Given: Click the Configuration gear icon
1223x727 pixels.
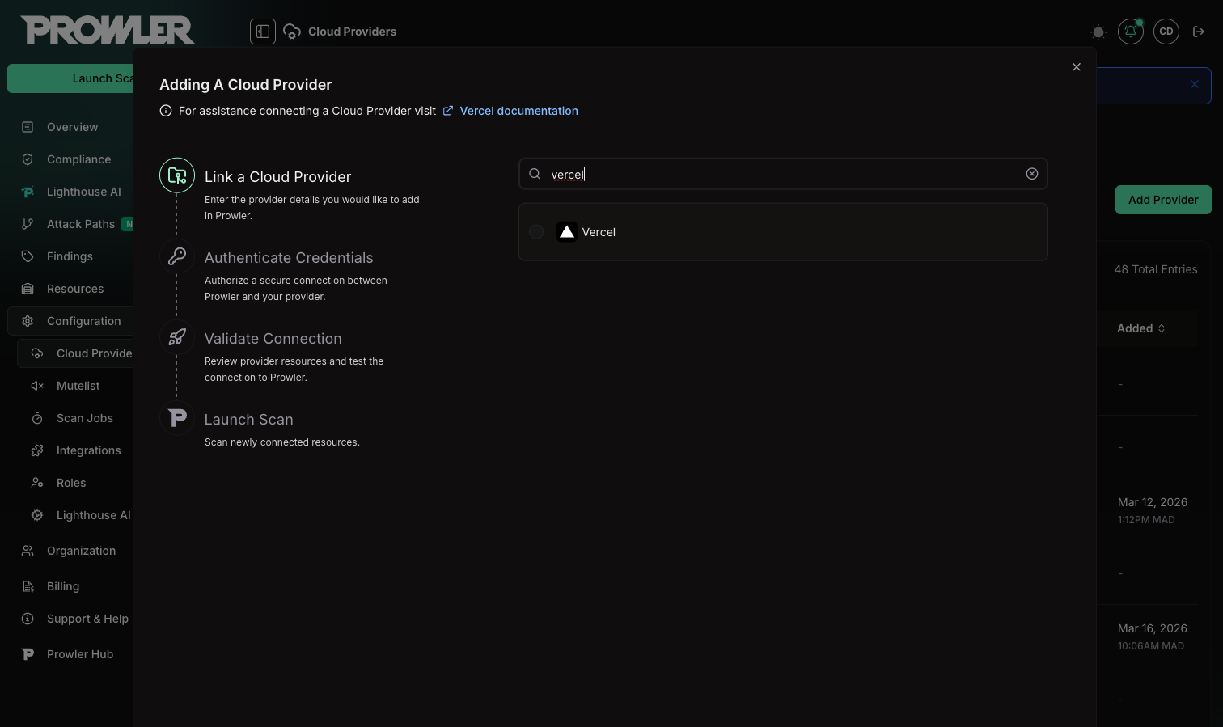Looking at the screenshot, I should click(x=28, y=321).
